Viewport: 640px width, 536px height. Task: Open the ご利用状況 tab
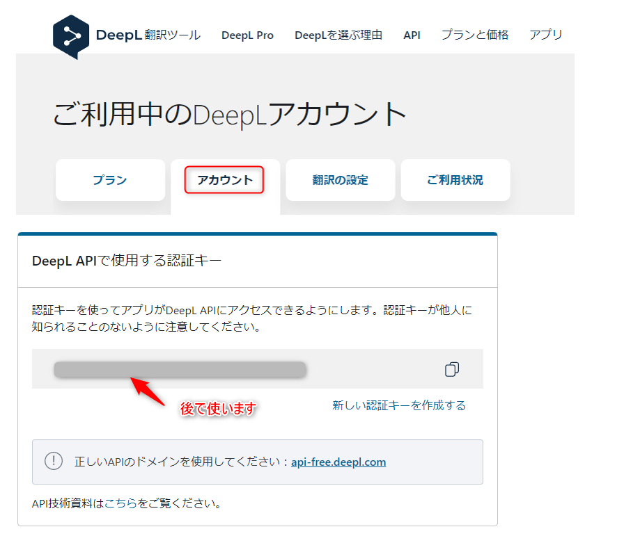click(x=455, y=180)
